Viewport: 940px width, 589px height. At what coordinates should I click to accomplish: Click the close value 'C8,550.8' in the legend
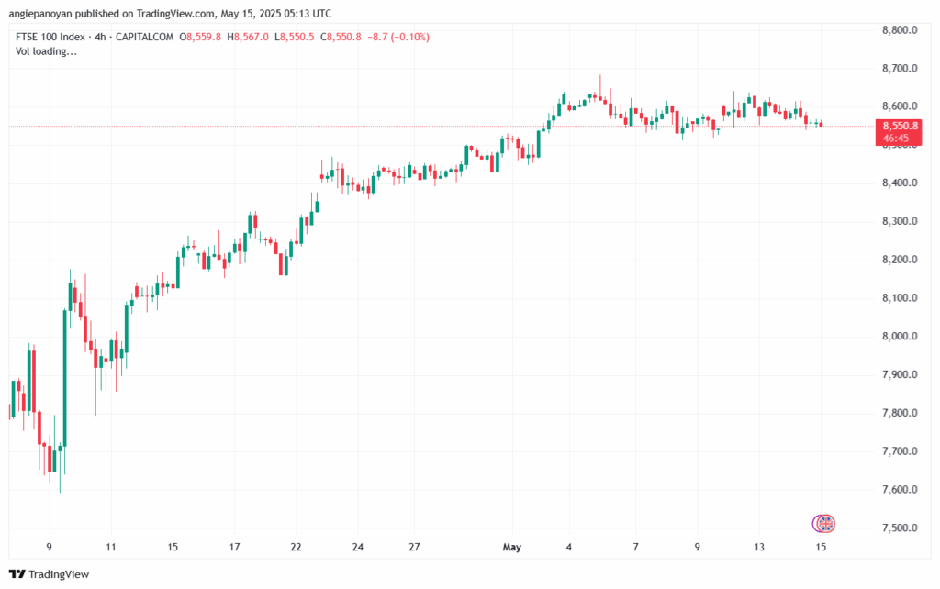click(x=341, y=37)
